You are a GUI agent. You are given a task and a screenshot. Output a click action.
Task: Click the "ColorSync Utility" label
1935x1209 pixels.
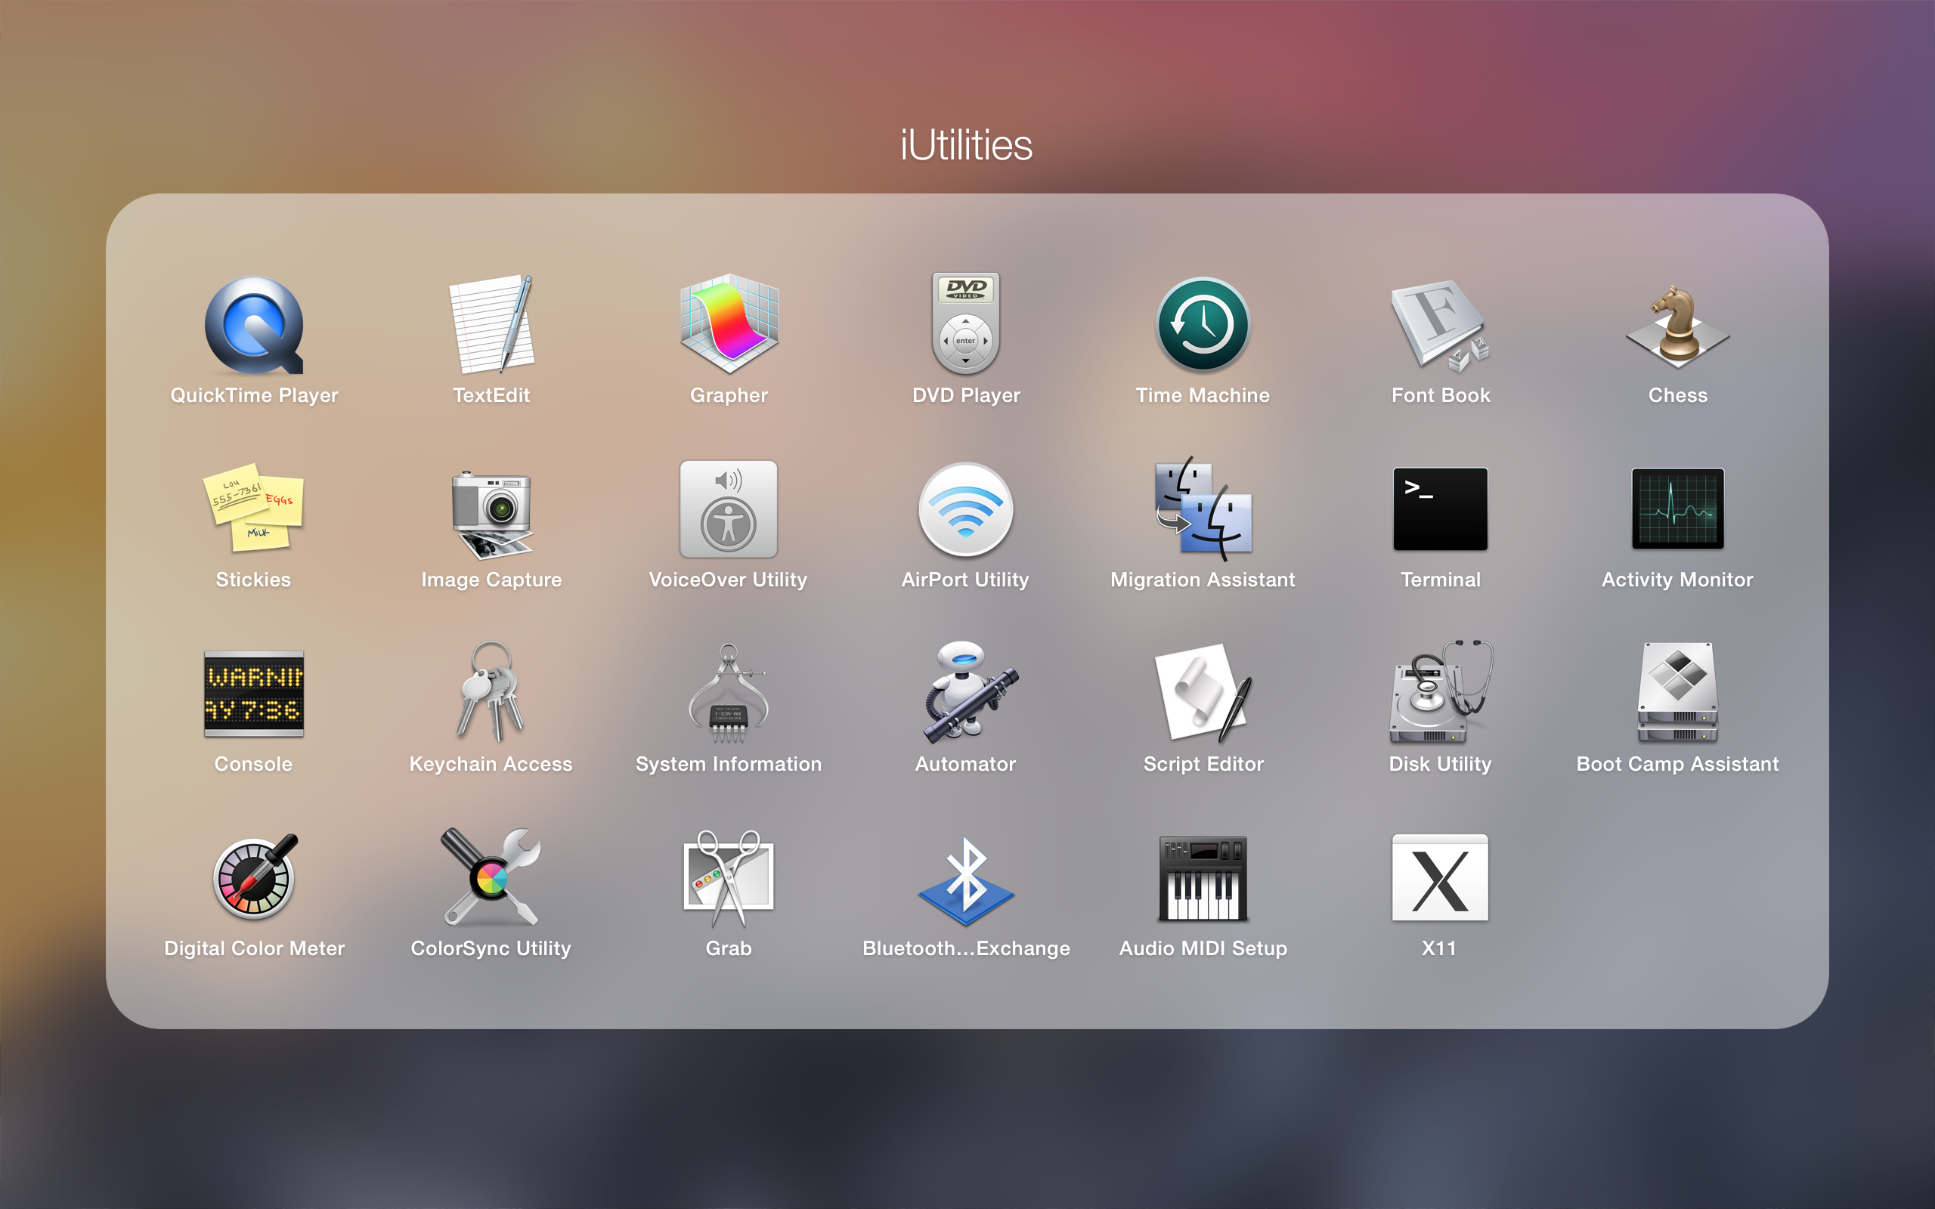tap(491, 948)
